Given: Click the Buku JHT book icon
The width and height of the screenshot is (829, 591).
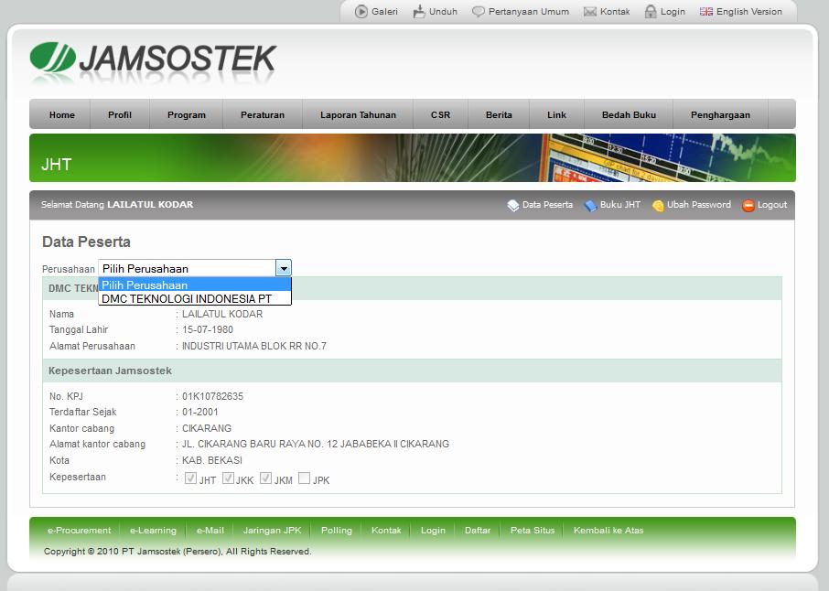Looking at the screenshot, I should 590,205.
